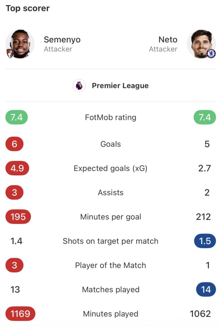The width and height of the screenshot is (221, 327).
Task: Tap the Premier League logo icon
Action: (79, 86)
